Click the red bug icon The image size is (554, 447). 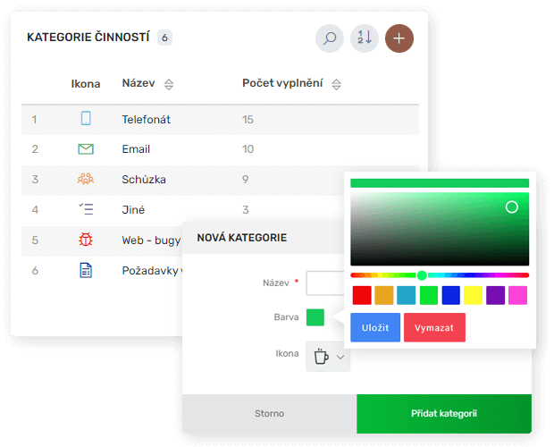coord(86,240)
